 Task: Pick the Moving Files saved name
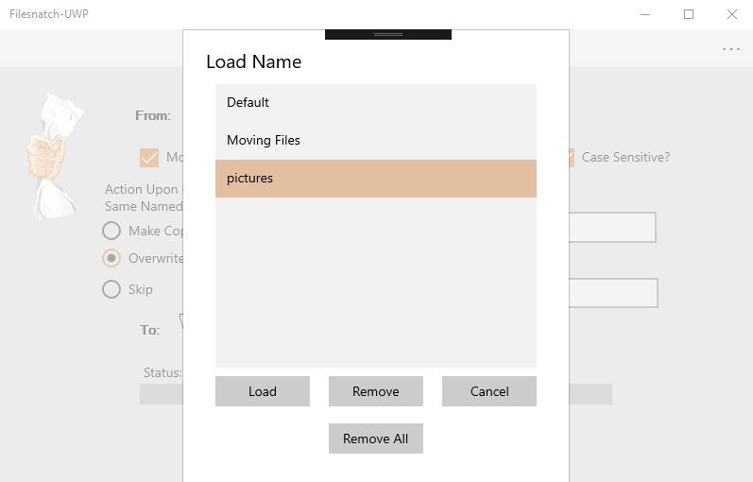pyautogui.click(x=375, y=140)
